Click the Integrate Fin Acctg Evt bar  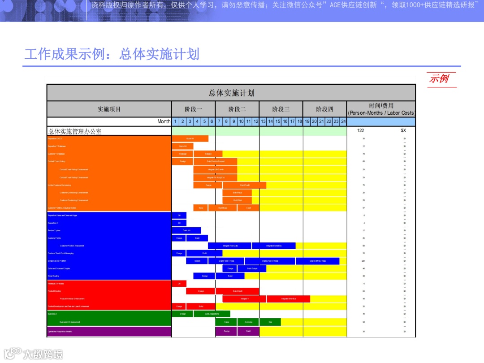click(216, 177)
